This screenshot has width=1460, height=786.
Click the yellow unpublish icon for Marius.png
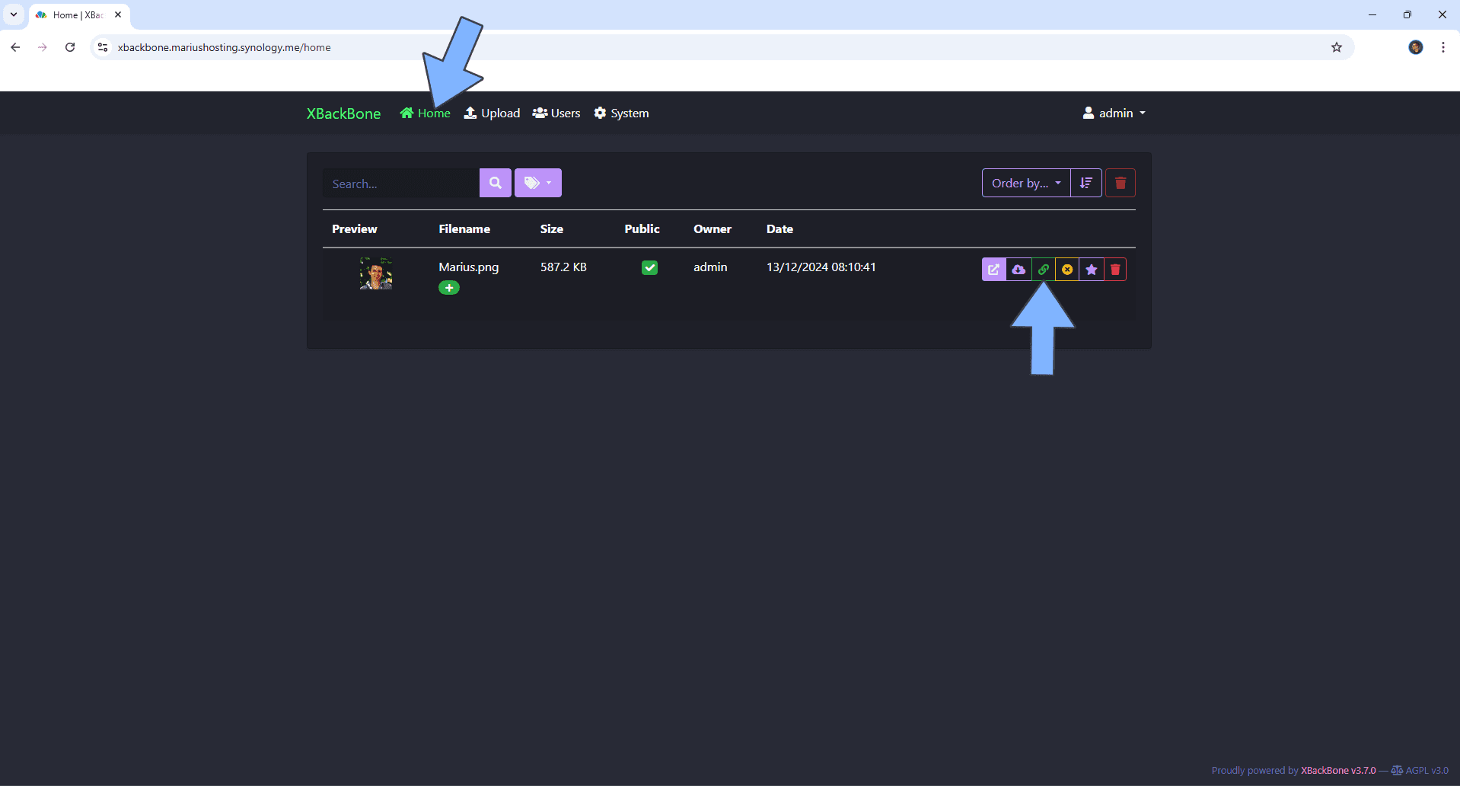click(x=1067, y=270)
